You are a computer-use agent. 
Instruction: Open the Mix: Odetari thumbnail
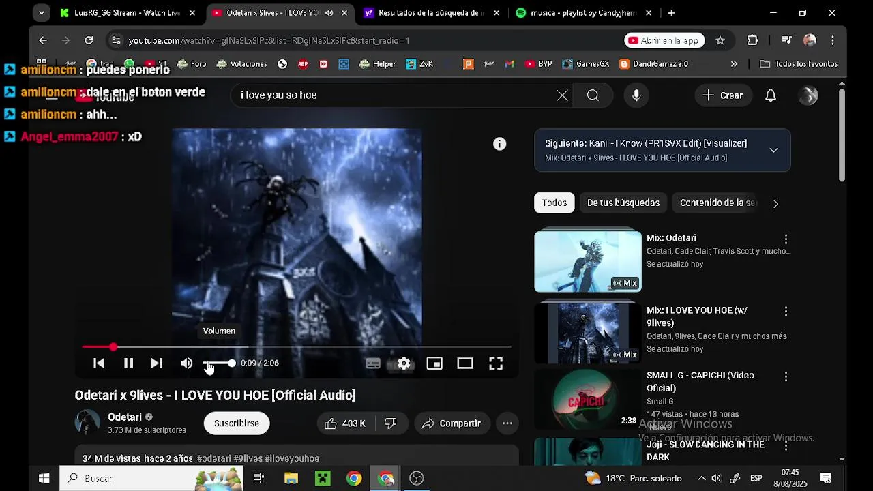(588, 261)
